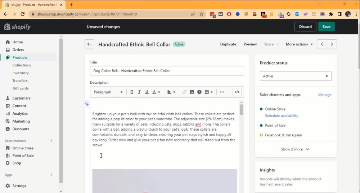Screen dimensions: 360x193
Task: Toggle bold formatting in description toolbar
Action: 132,92
